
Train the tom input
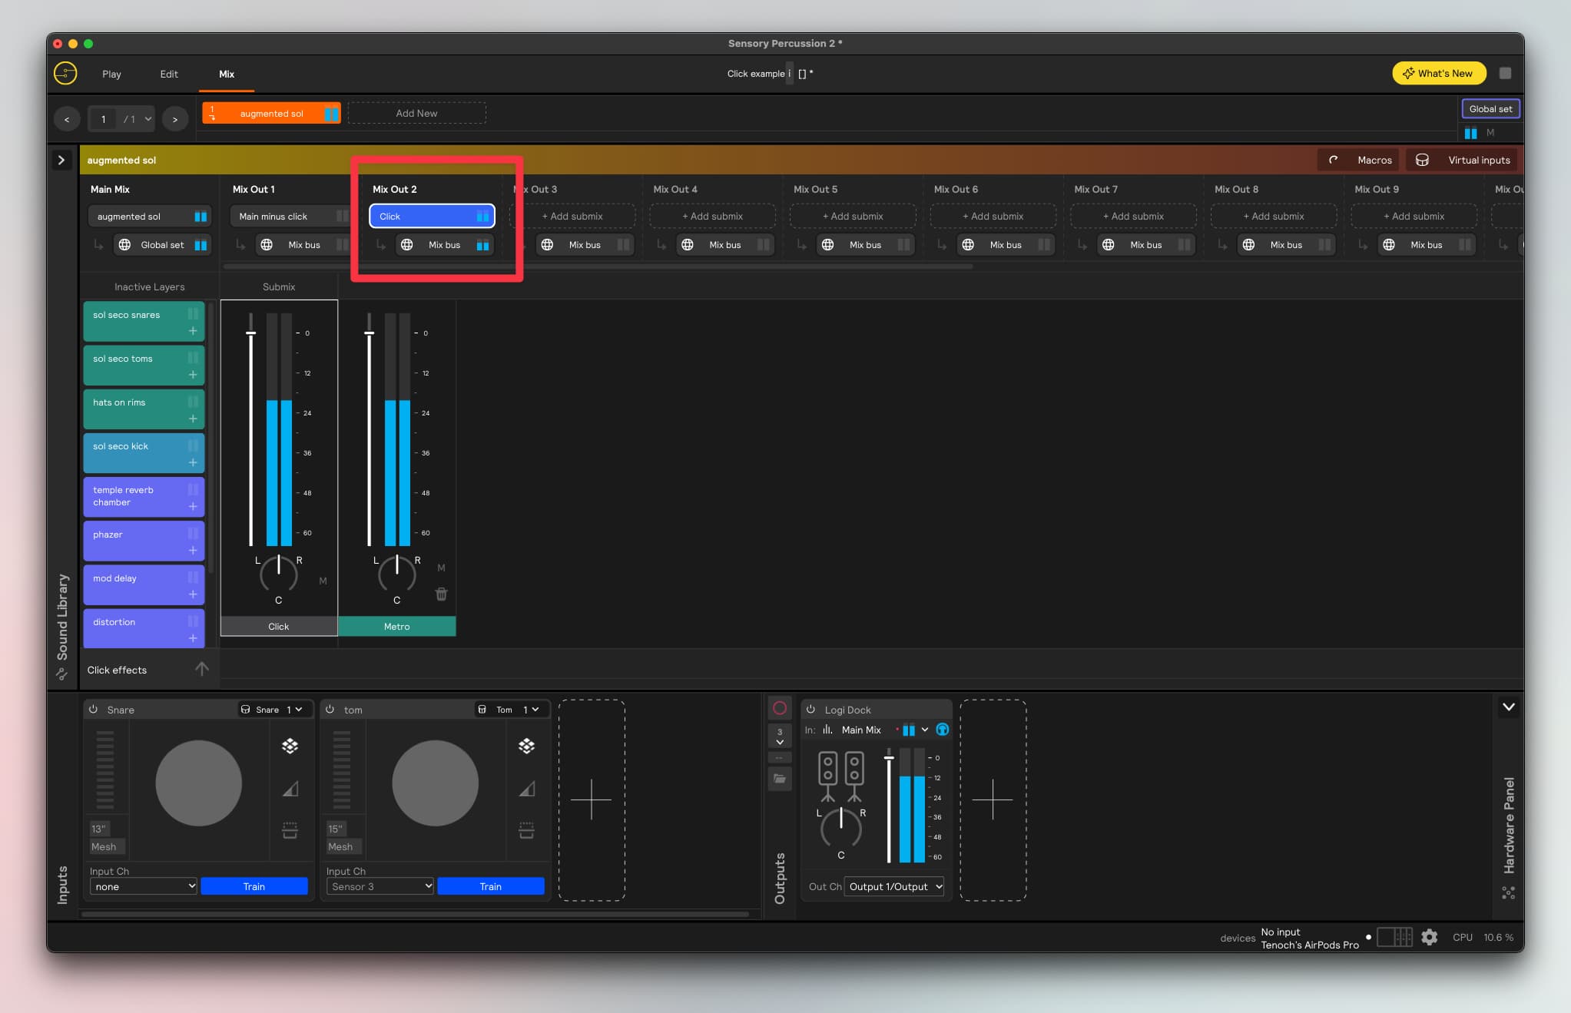click(x=491, y=886)
